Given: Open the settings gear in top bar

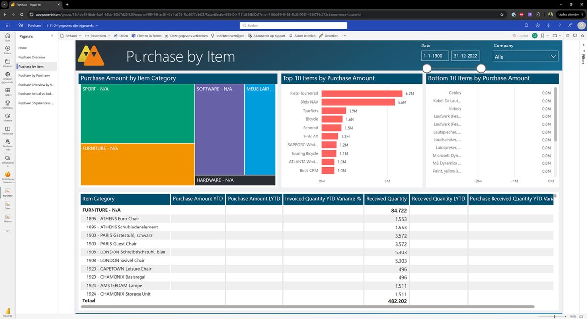Looking at the screenshot, I should tap(538, 25).
